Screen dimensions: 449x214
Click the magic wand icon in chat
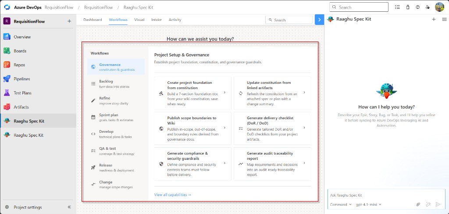pos(428,204)
